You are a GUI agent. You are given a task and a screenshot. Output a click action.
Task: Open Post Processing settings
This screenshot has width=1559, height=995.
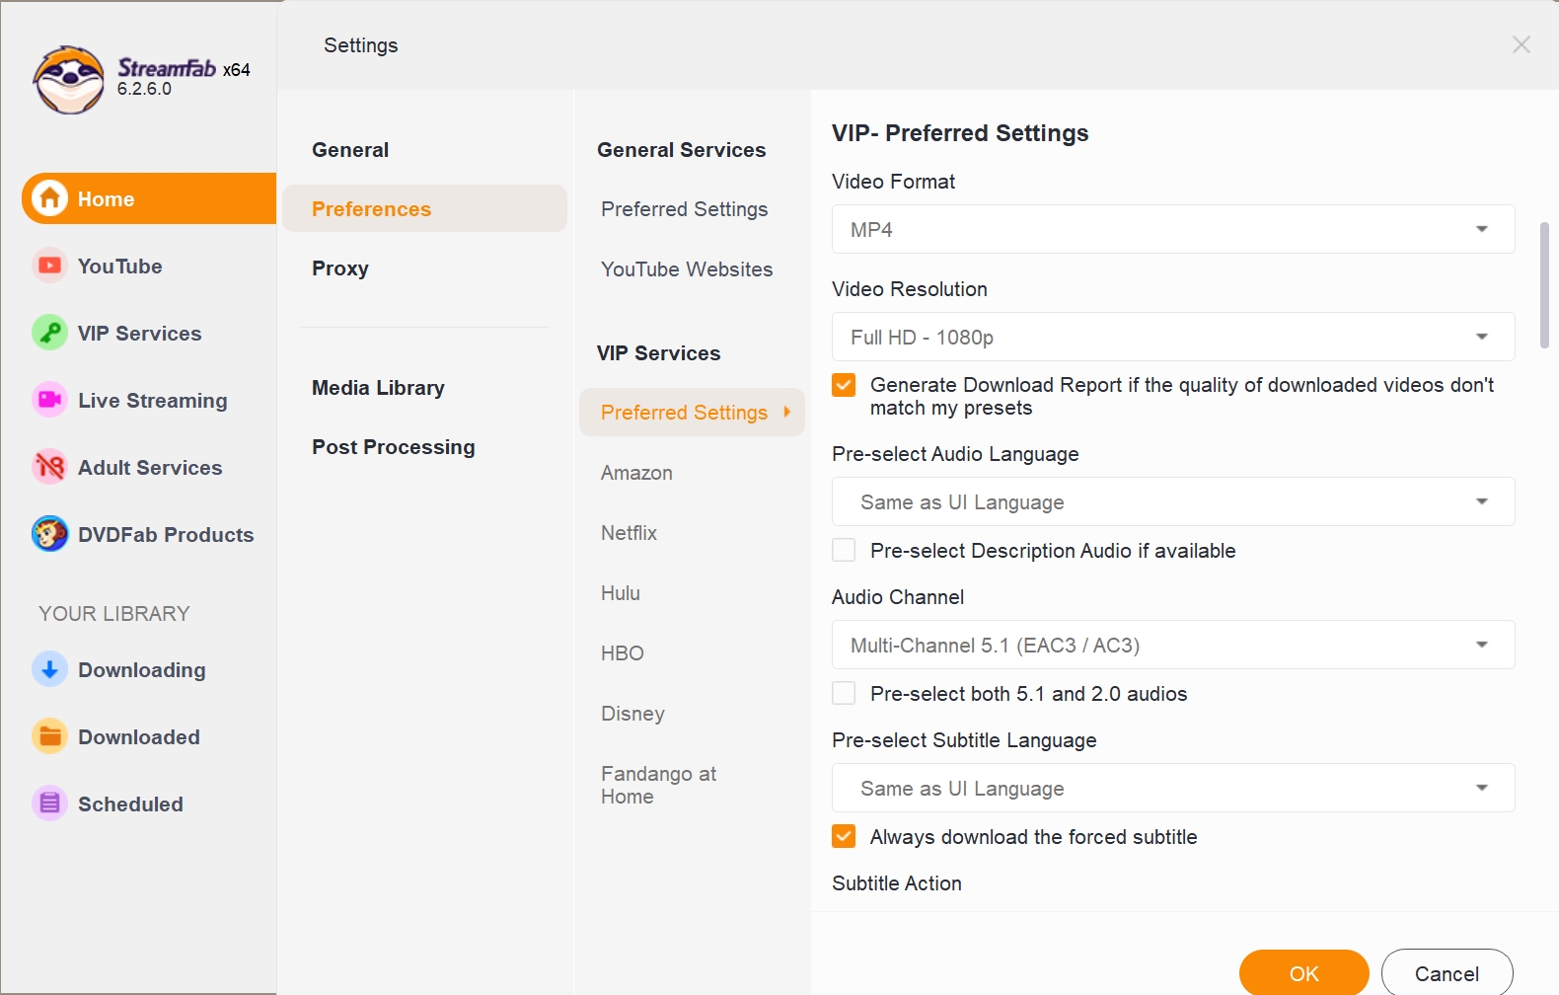(394, 447)
